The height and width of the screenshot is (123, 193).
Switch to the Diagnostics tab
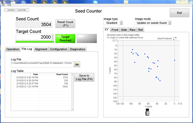[x=78, y=49]
